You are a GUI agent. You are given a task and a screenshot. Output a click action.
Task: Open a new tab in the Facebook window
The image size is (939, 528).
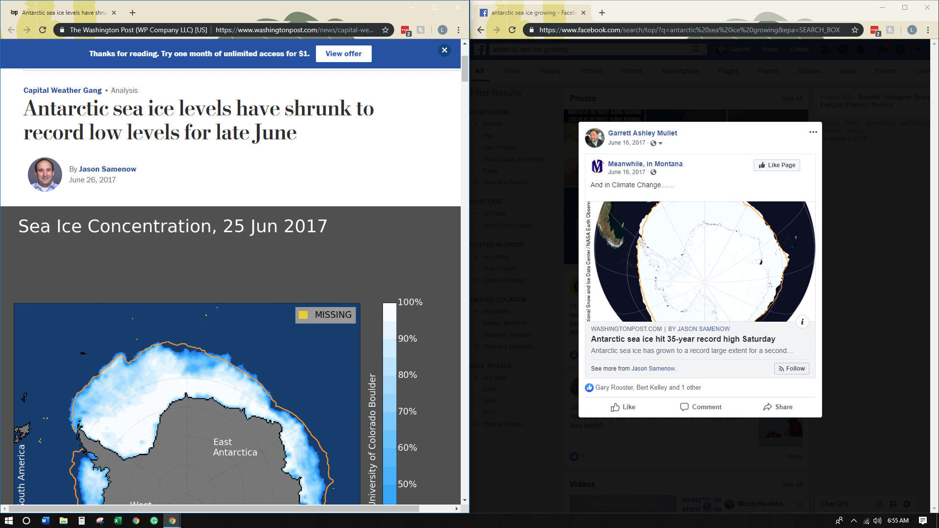(602, 13)
